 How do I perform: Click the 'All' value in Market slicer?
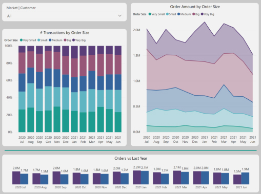coord(9,16)
